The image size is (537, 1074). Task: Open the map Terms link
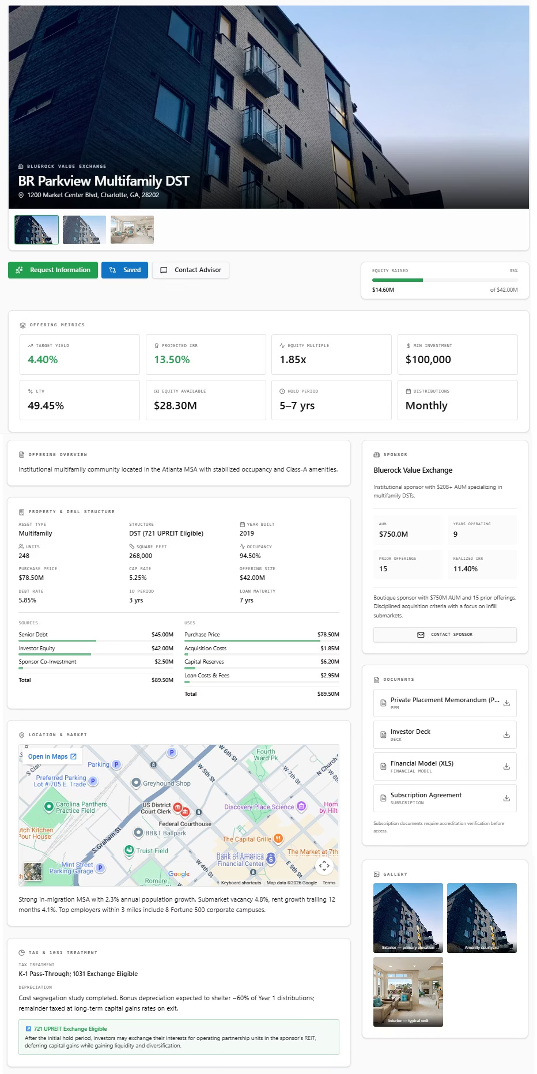click(x=329, y=883)
